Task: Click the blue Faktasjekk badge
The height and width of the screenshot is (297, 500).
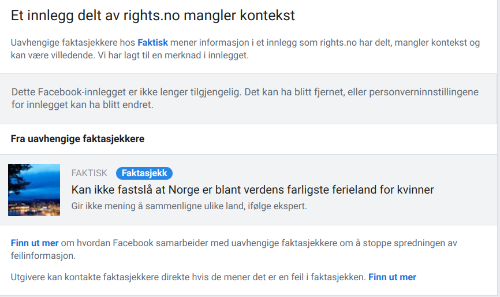Action: coord(144,173)
